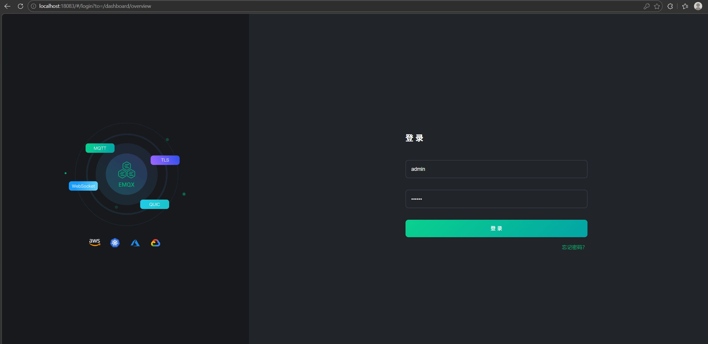Click the EMQX hexagon logo
708x344 pixels.
126,170
